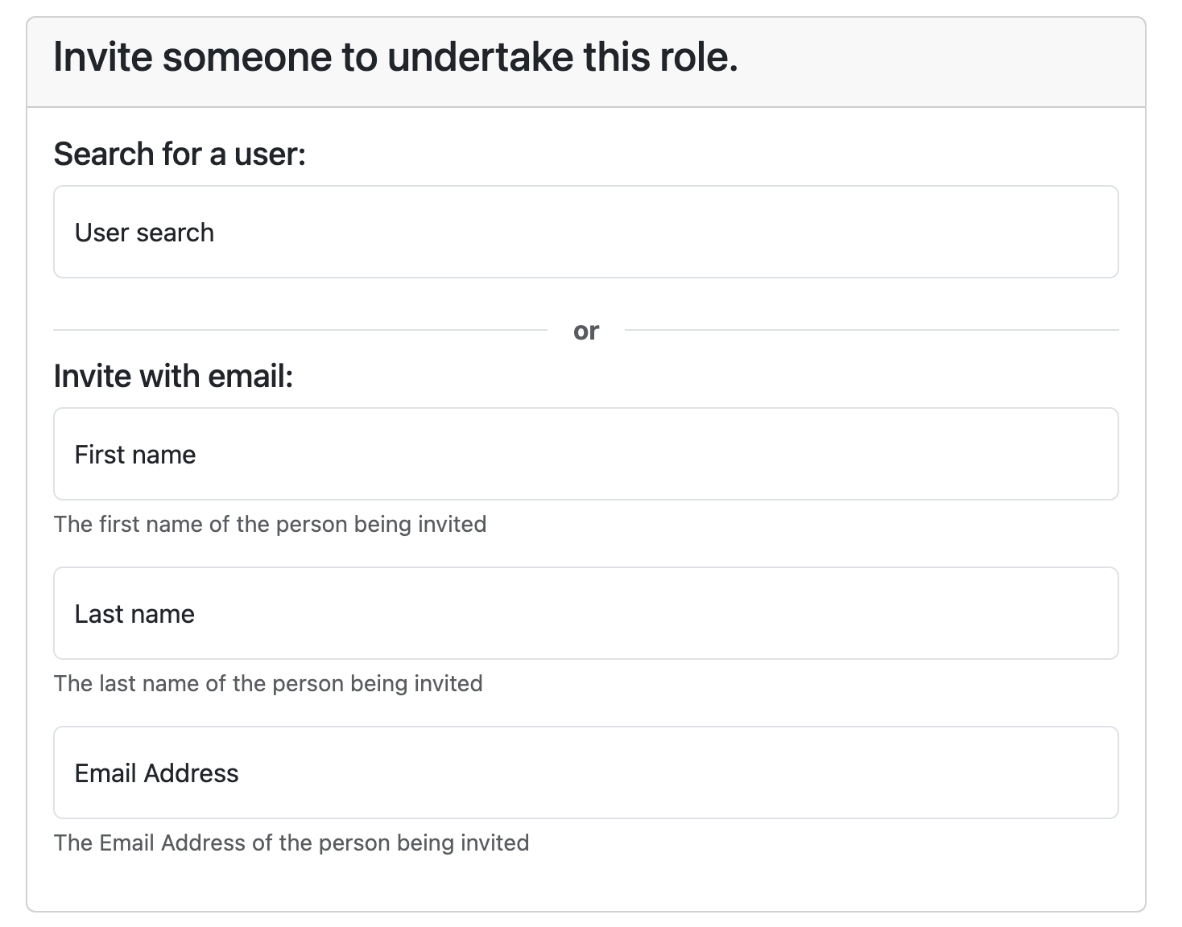Click the first name helper text
Image resolution: width=1182 pixels, height=927 pixels.
pyautogui.click(x=270, y=524)
